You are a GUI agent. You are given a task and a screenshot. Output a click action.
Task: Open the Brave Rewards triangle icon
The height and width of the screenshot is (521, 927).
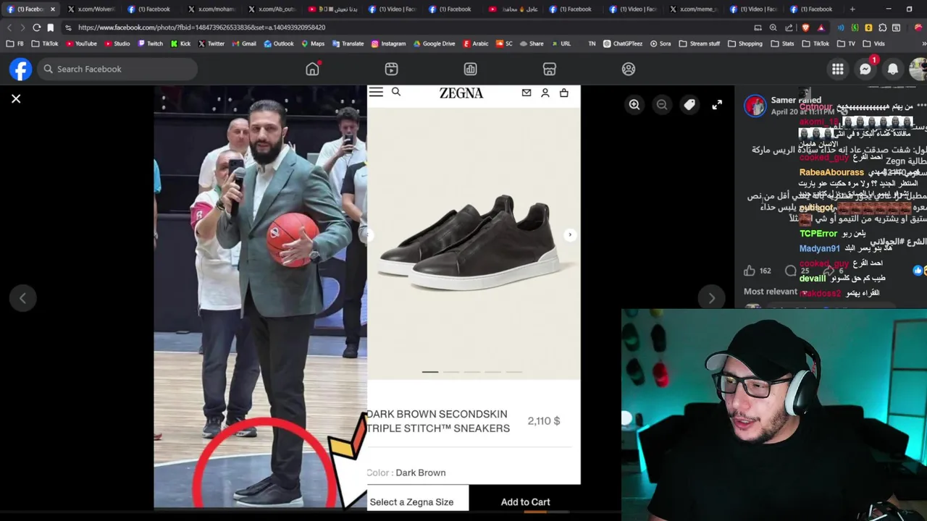821,27
